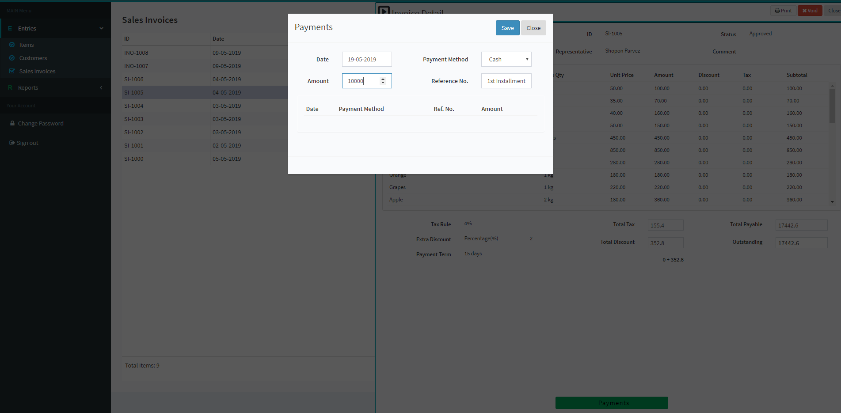Select the Entries icon in the sidebar
Viewport: 841px width, 413px height.
(x=9, y=28)
